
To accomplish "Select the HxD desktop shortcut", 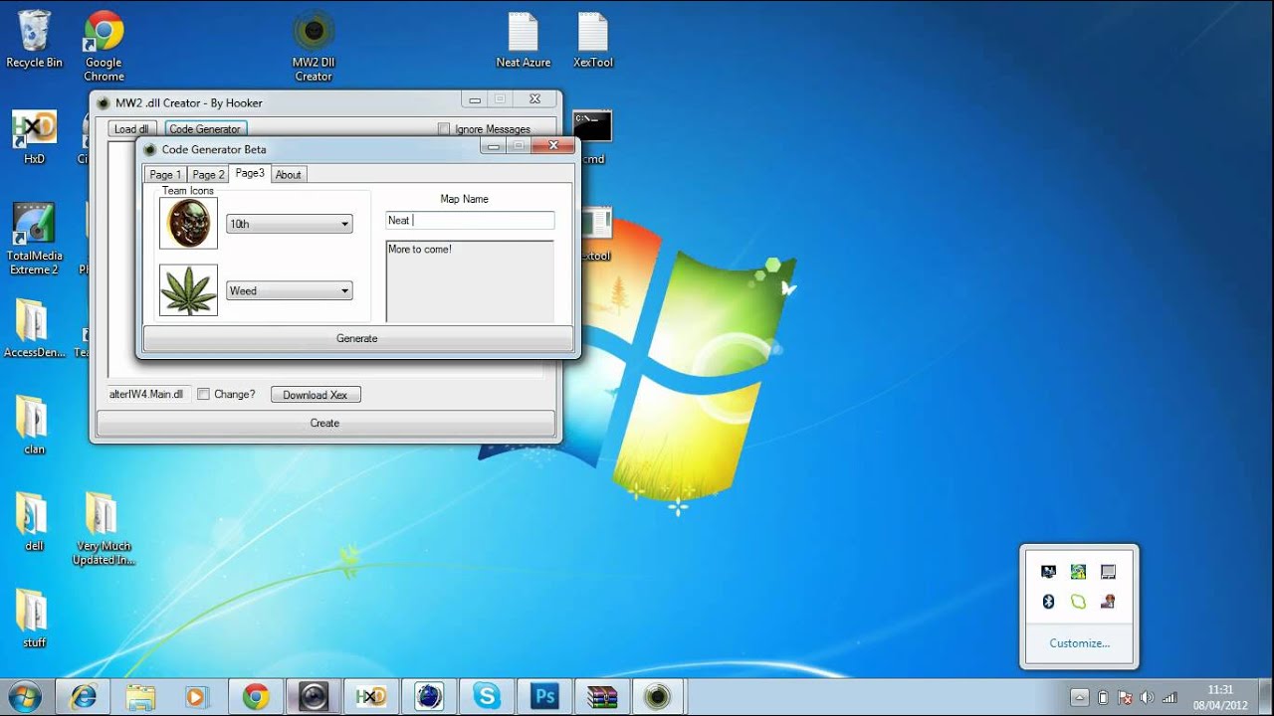I will click(34, 136).
